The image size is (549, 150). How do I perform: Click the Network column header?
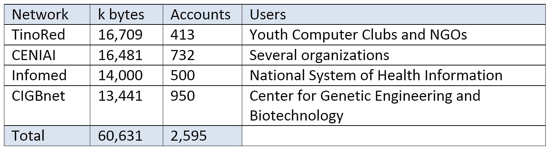(47, 14)
